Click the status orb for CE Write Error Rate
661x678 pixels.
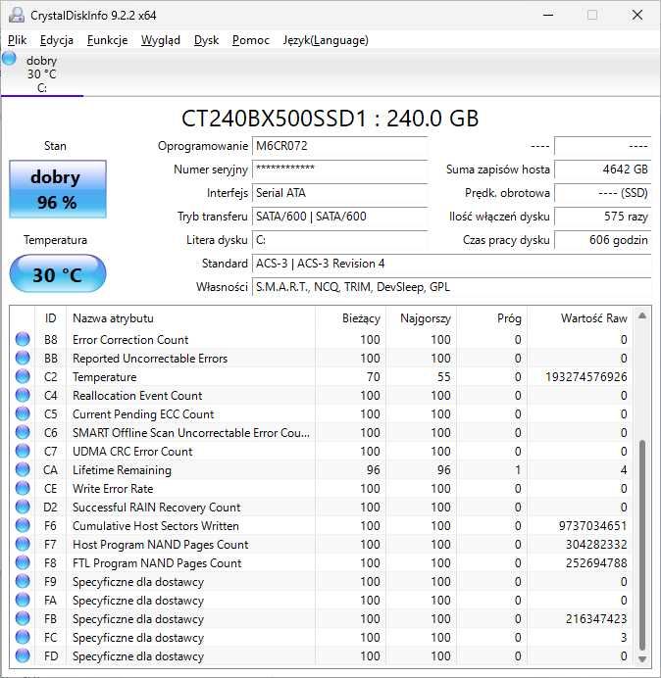coord(23,488)
